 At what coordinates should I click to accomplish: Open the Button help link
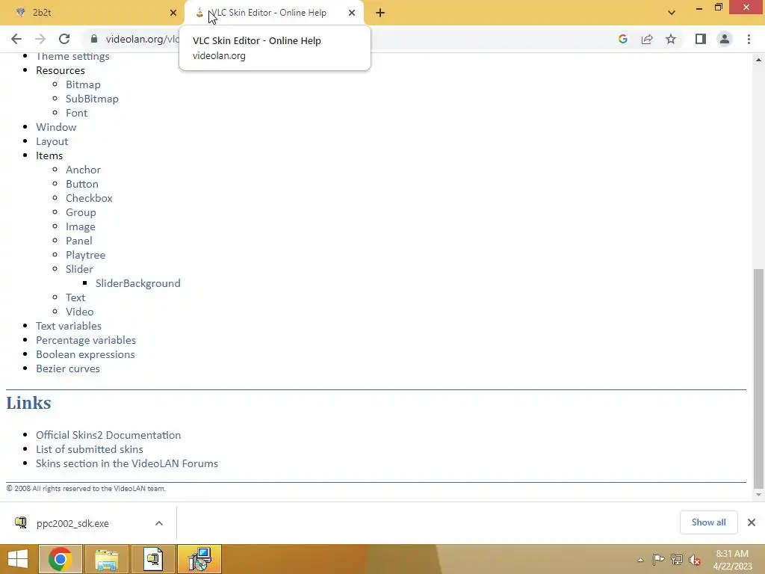coord(82,184)
